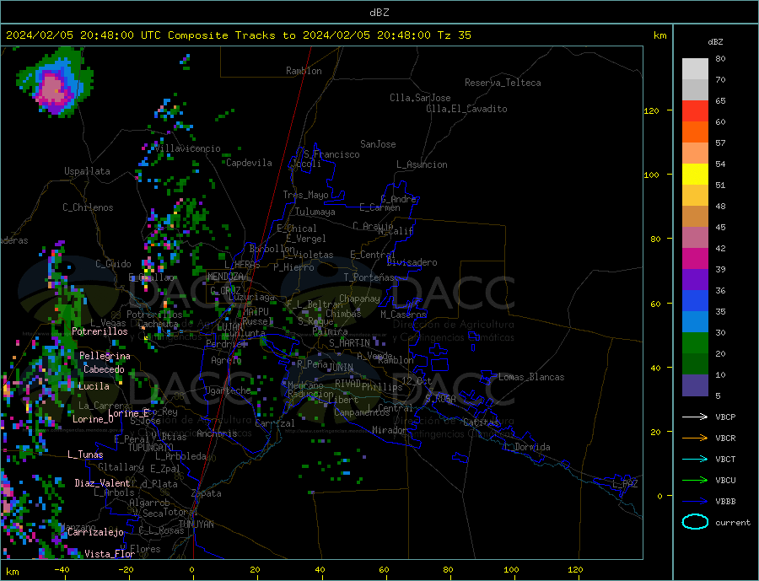The height and width of the screenshot is (581, 759).
Task: Select the light blue swatch in the dBZ scale
Action: point(695,322)
